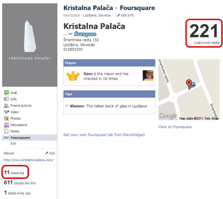Click the foursquare logo badge
The height and width of the screenshot is (199, 223).
pyautogui.click(x=85, y=34)
